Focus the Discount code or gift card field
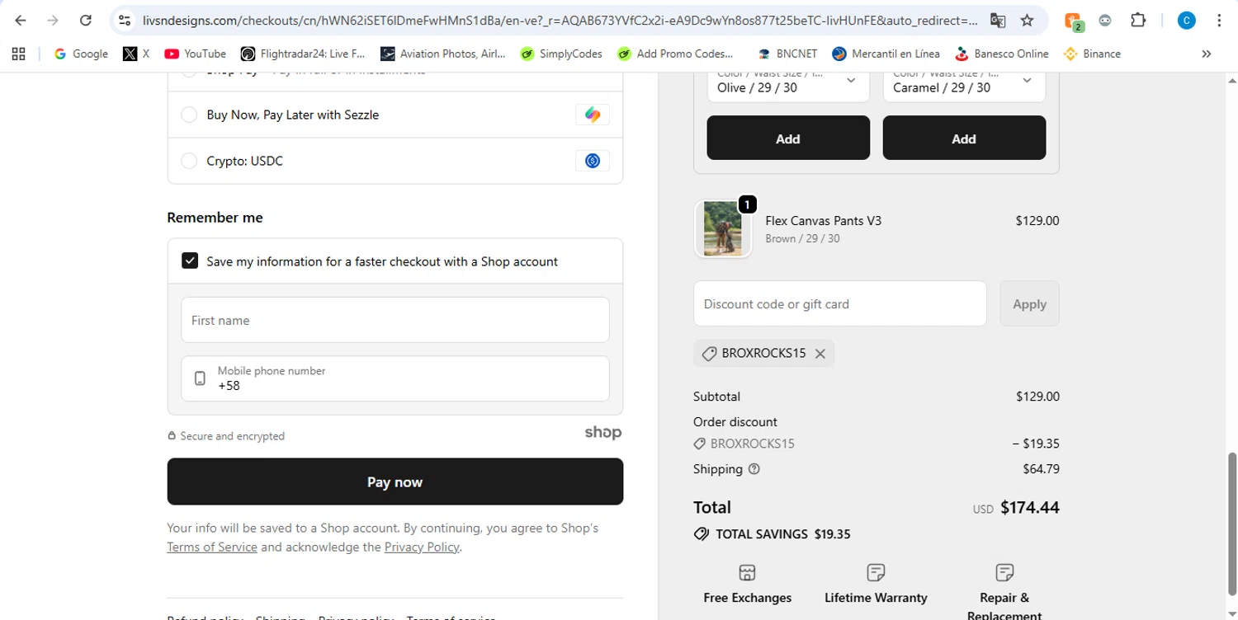Viewport: 1238px width, 620px height. [839, 303]
